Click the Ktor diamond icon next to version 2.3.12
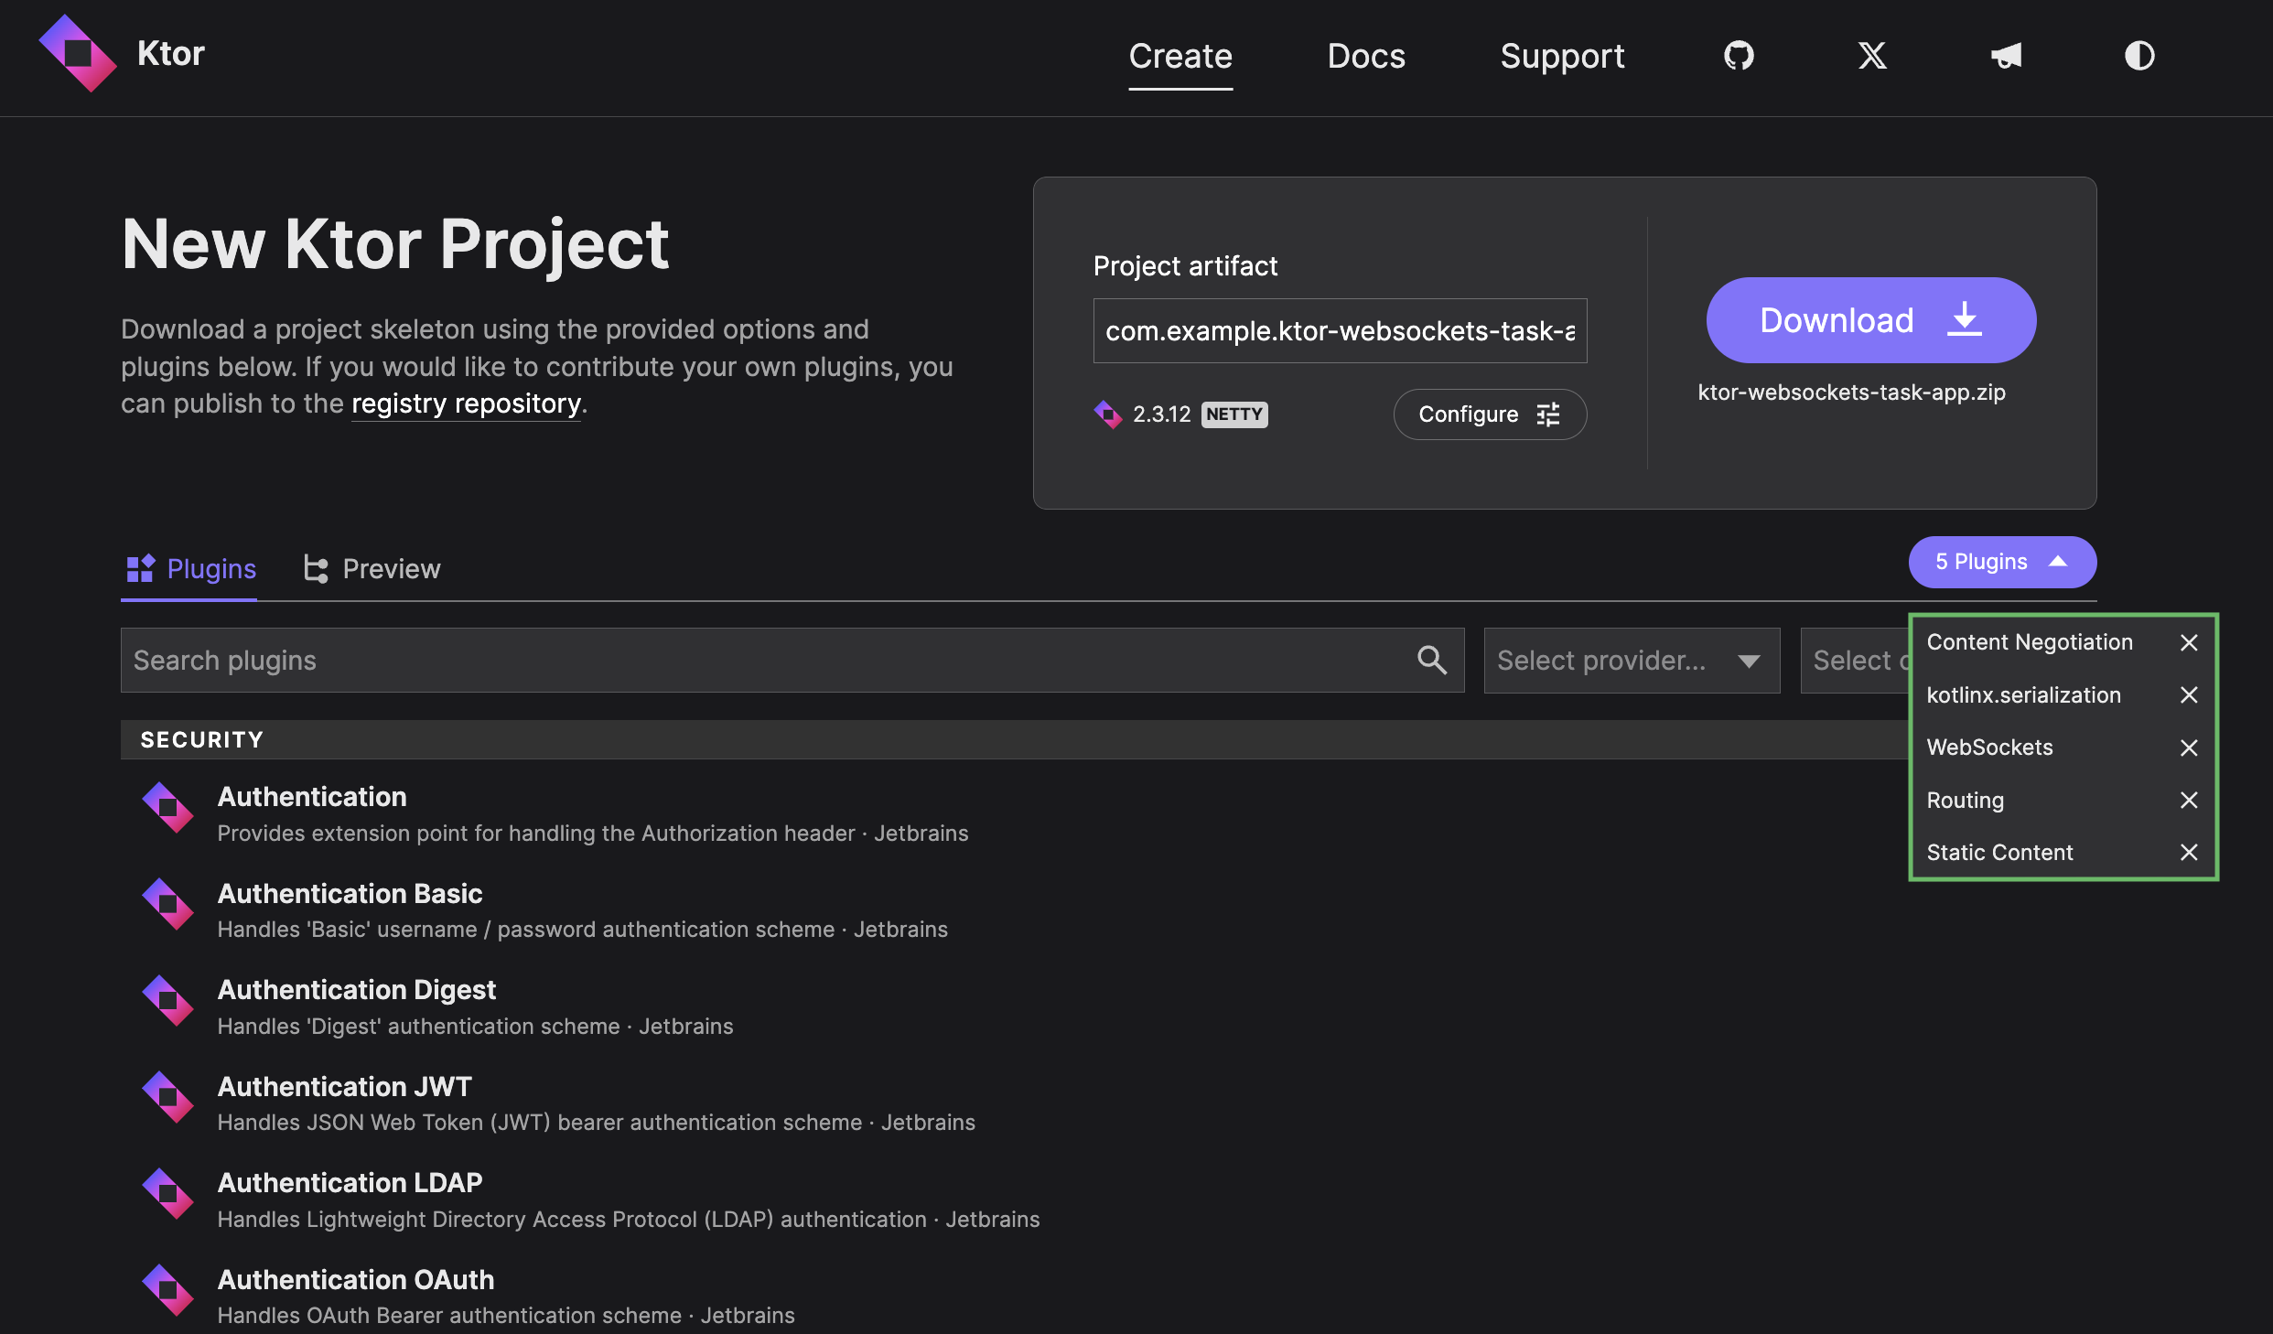The height and width of the screenshot is (1334, 2273). (1108, 414)
